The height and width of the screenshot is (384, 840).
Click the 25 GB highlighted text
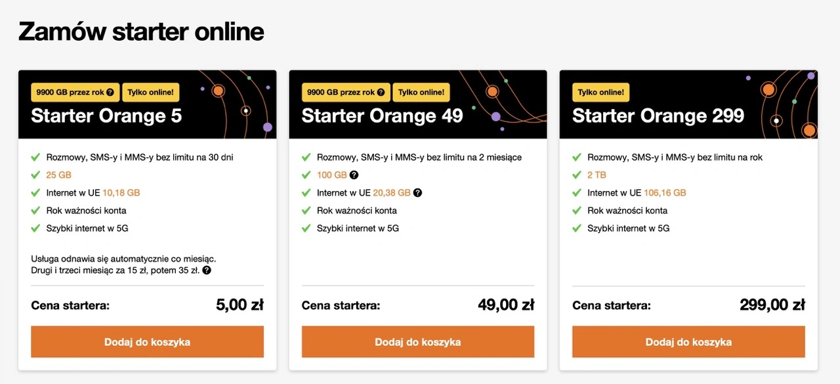tap(58, 175)
